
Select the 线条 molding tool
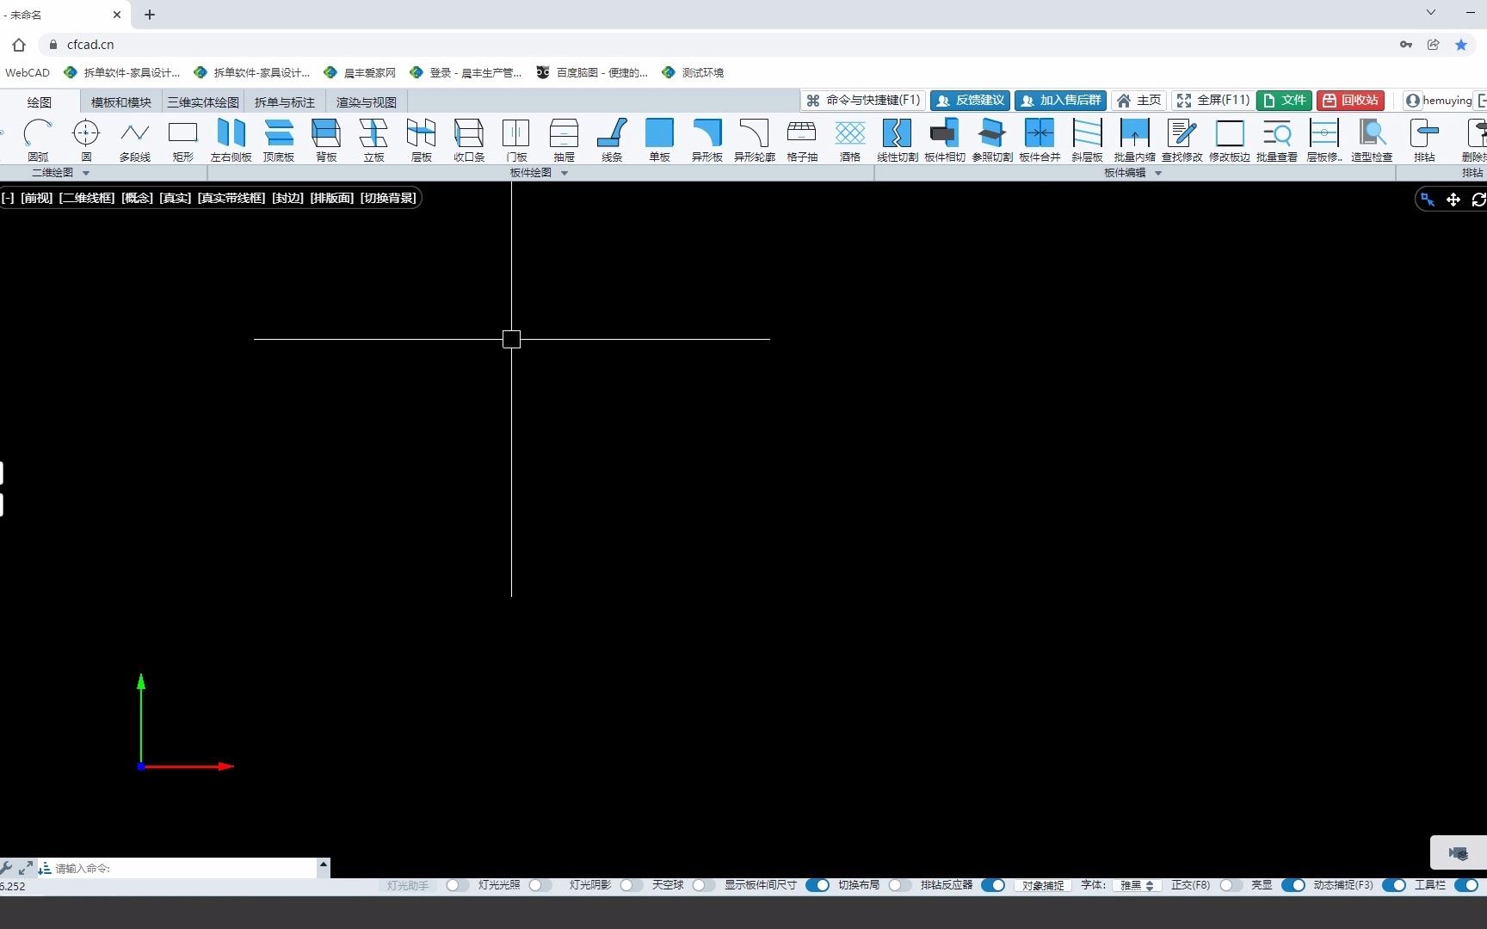612,139
